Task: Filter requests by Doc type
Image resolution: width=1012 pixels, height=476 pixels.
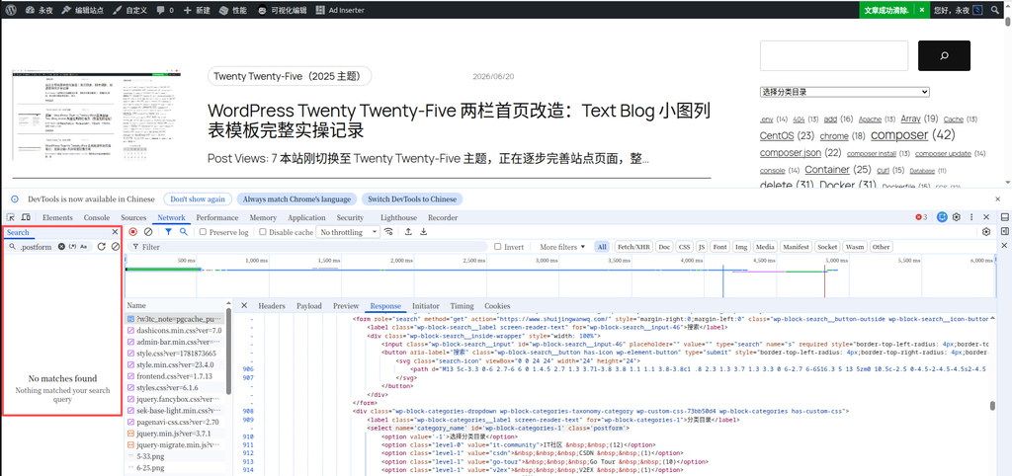Action: (664, 246)
